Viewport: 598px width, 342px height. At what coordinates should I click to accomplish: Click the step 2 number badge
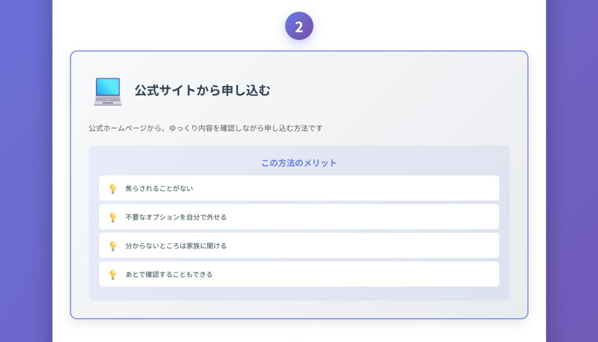299,26
